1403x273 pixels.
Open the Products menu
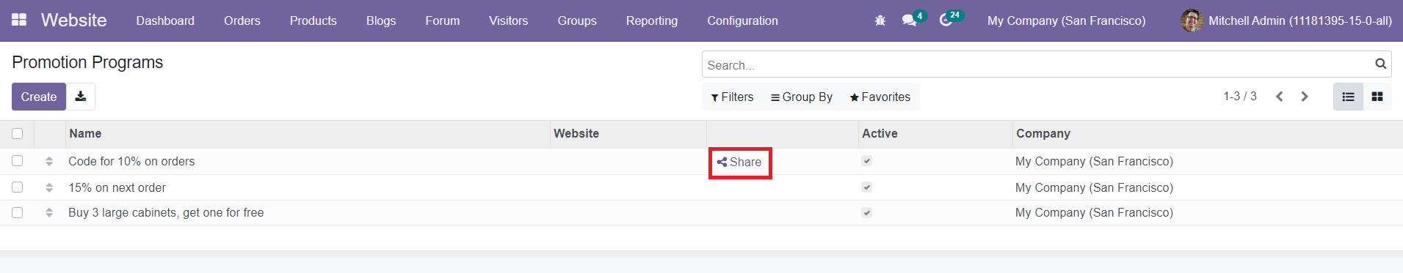coord(313,20)
